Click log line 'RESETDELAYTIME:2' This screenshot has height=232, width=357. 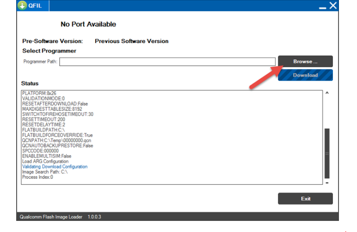click(44, 124)
